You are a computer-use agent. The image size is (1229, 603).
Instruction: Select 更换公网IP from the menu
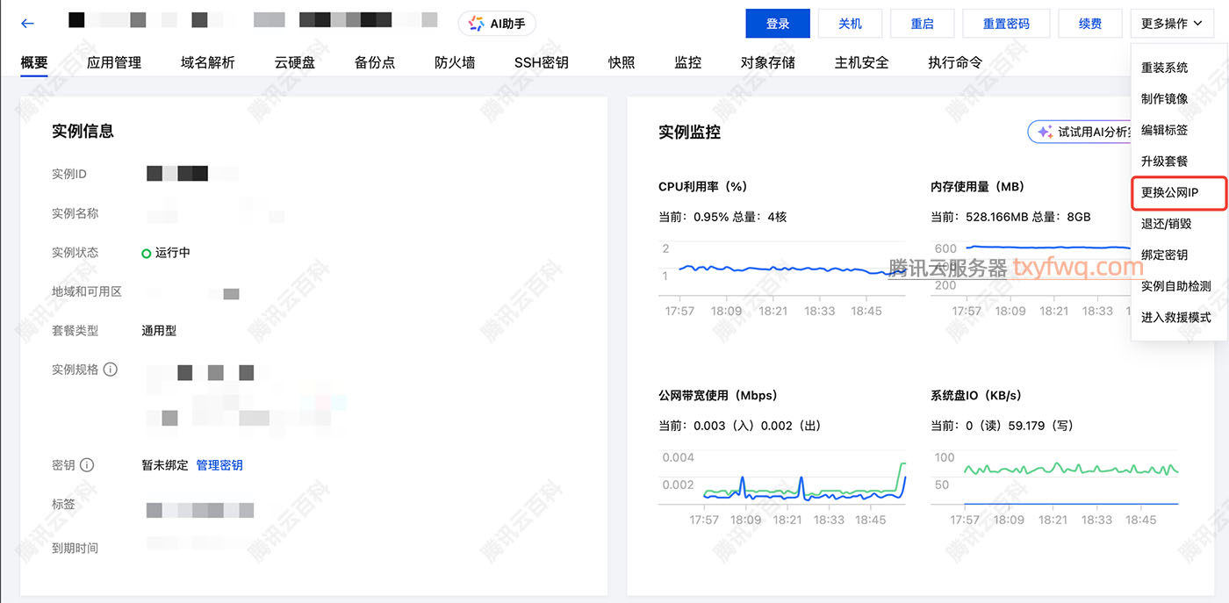point(1170,192)
